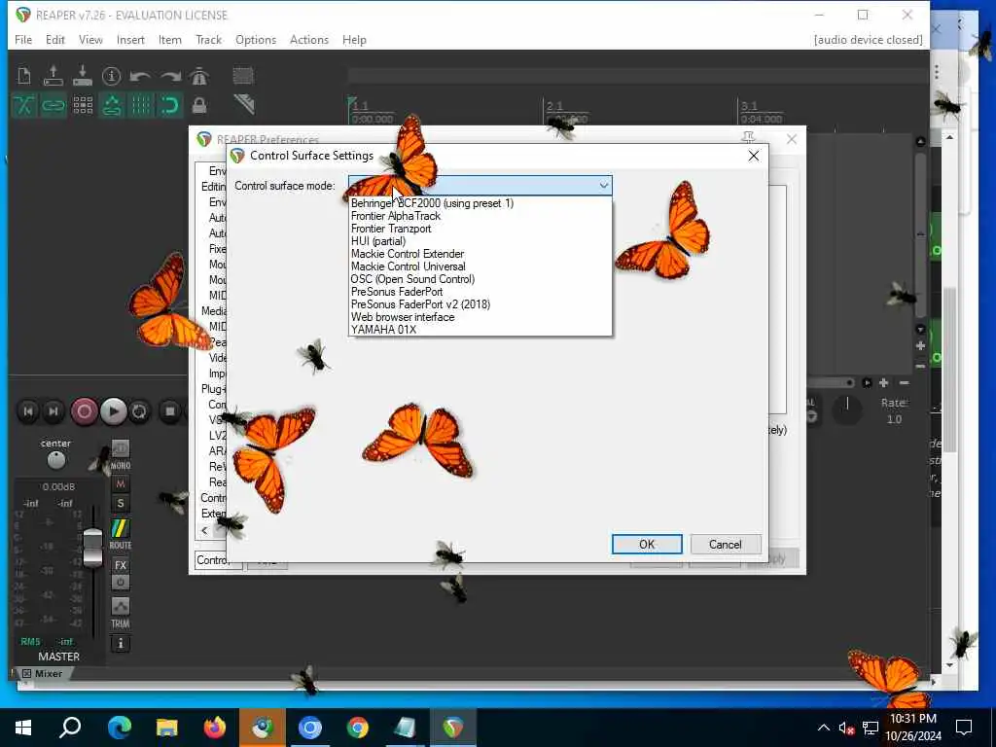Open the Track menu
This screenshot has width=996, height=747.
[x=208, y=39]
